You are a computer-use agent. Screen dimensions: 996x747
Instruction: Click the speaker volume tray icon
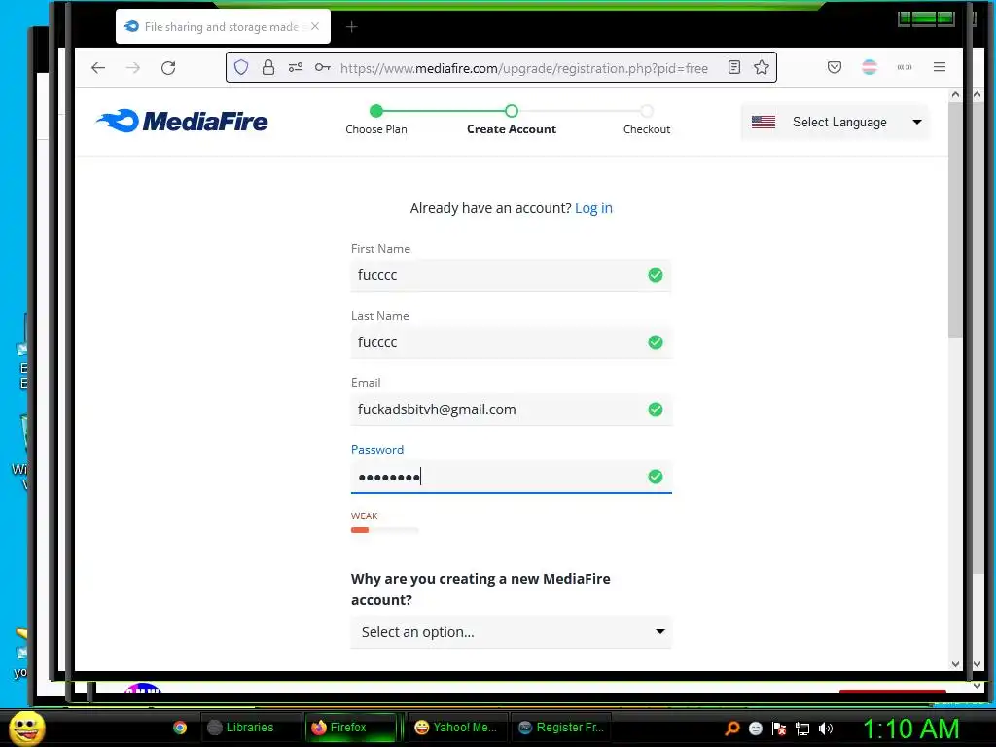point(825,729)
